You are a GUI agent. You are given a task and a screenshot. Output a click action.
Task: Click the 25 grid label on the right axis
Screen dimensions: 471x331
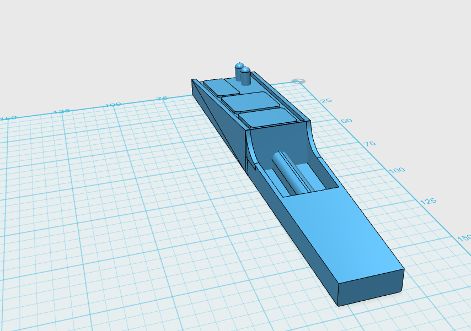327,101
